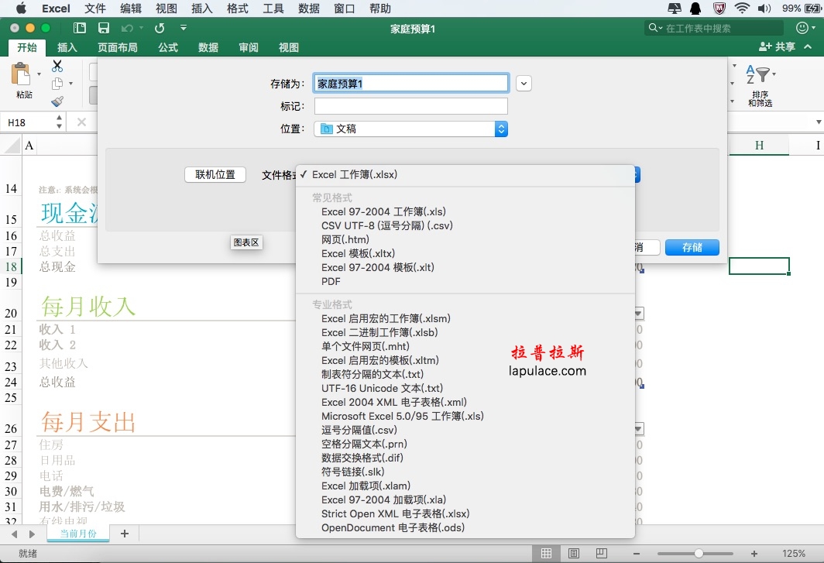
Task: Click notification bell icon in menu bar
Action: [695, 8]
